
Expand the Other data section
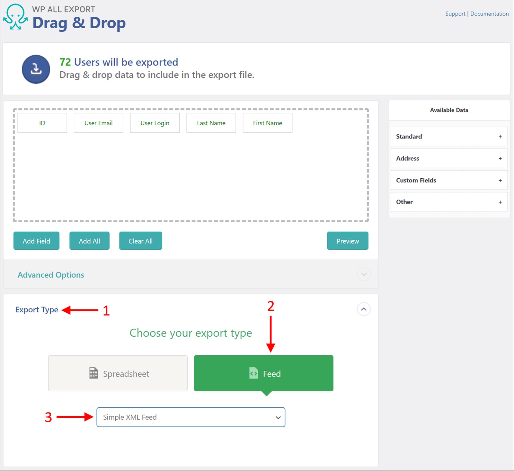[x=500, y=202]
